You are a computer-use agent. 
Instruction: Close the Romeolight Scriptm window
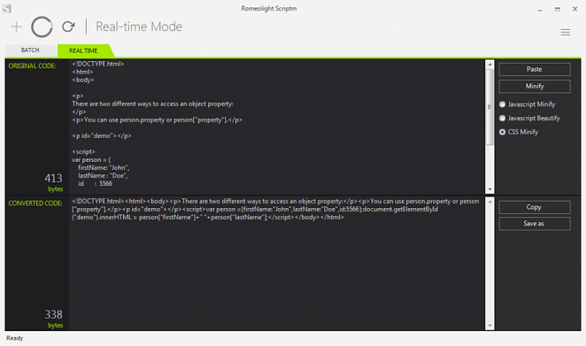pos(574,9)
